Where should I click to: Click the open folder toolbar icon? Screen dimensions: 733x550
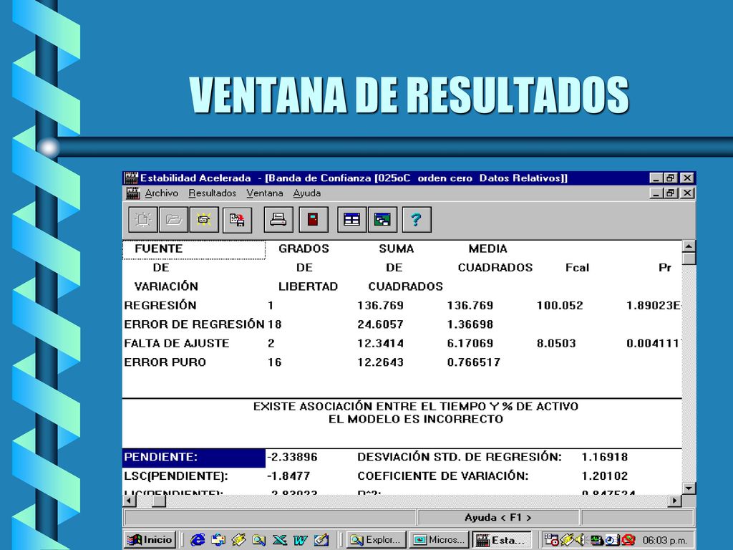pos(173,219)
